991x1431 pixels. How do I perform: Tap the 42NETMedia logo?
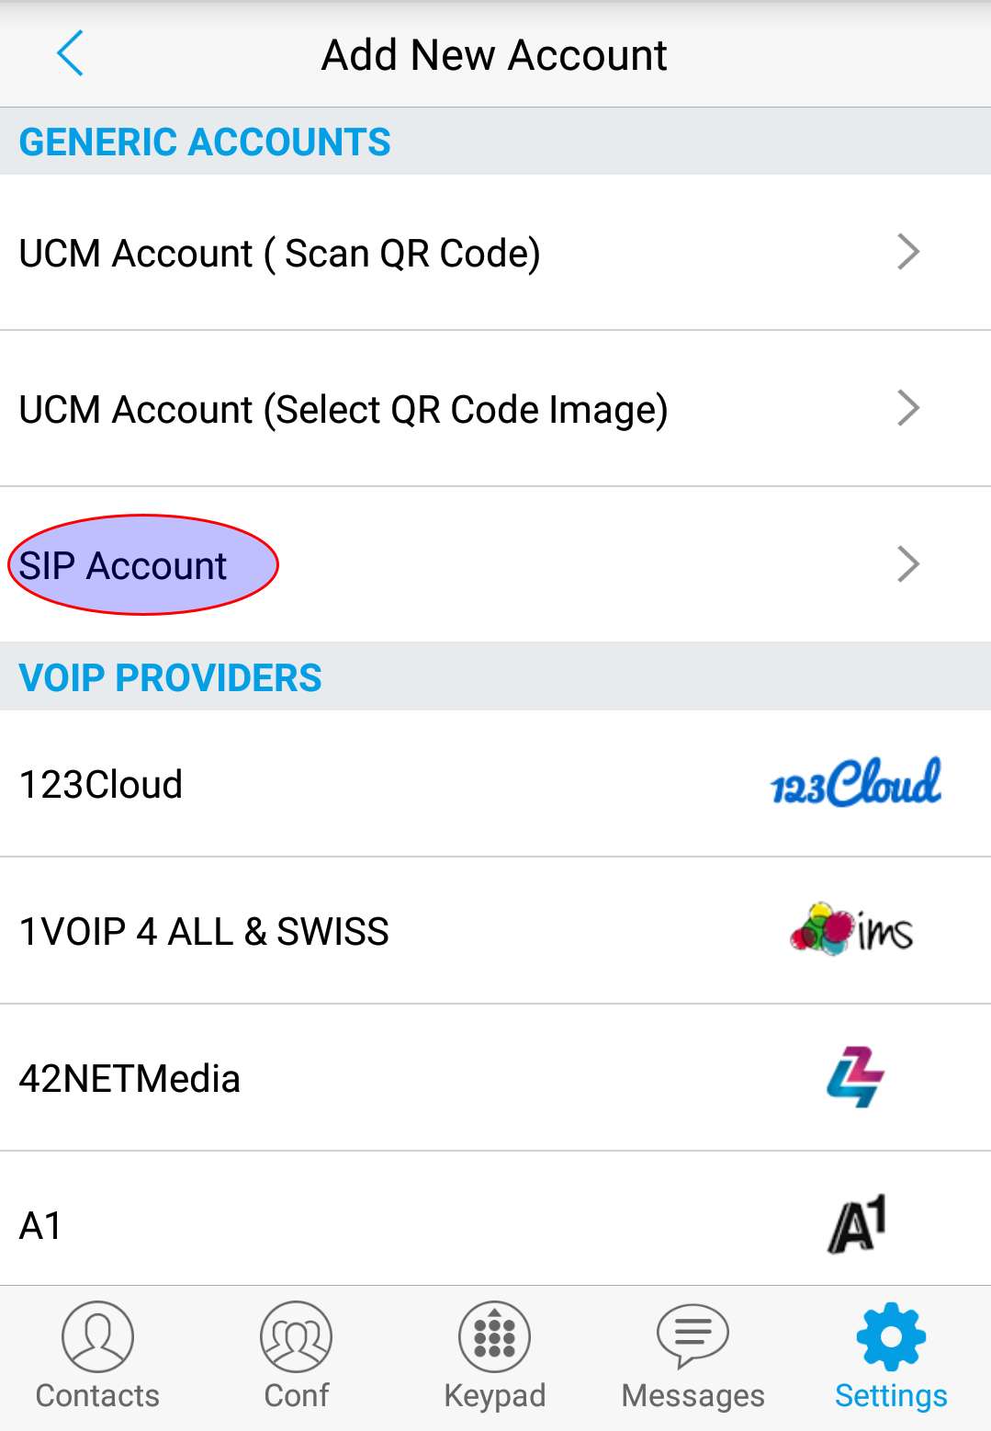855,1076
